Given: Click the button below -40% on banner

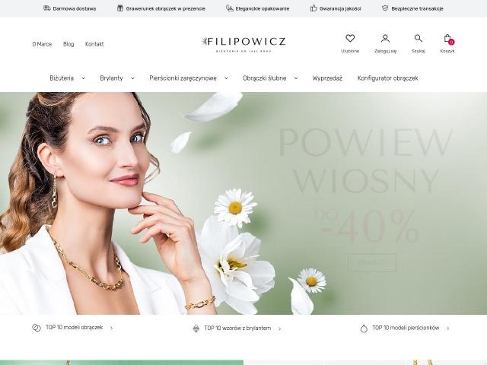Looking at the screenshot, I should pos(372,262).
